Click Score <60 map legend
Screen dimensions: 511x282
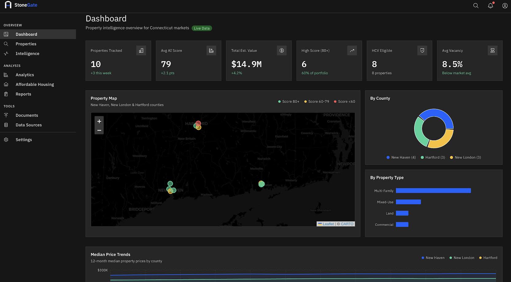tap(344, 102)
